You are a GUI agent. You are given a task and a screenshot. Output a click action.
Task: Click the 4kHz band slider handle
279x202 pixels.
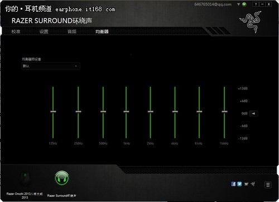tap(175, 112)
